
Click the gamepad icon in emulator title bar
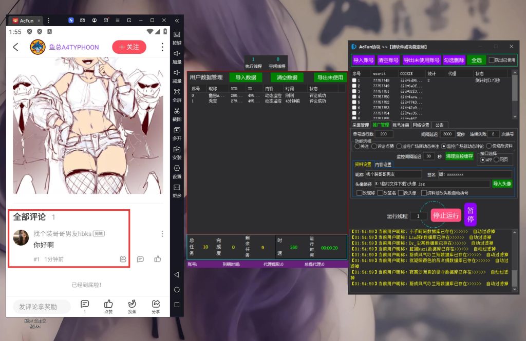(x=83, y=21)
